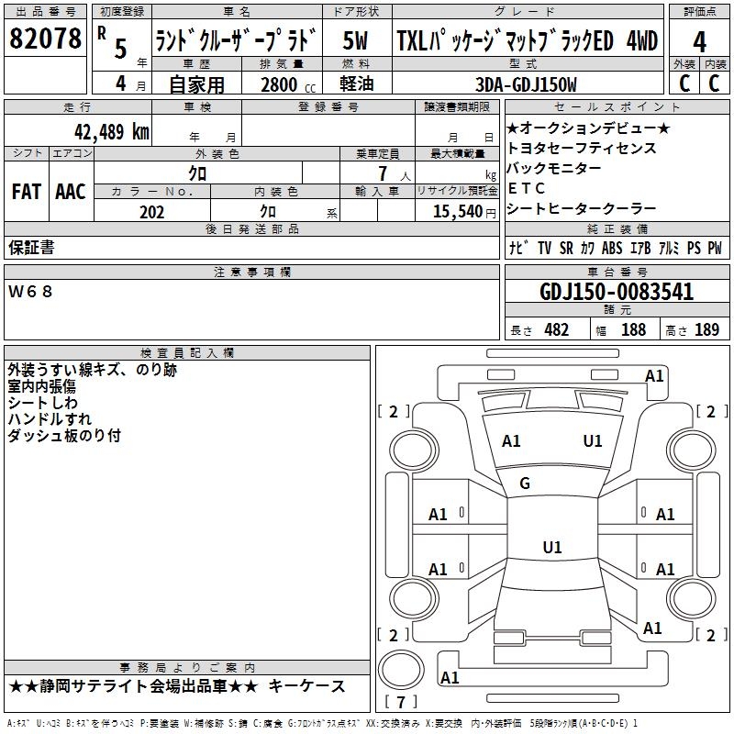Click the mileage value 42,489 km
The height and width of the screenshot is (734, 734).
click(103, 131)
